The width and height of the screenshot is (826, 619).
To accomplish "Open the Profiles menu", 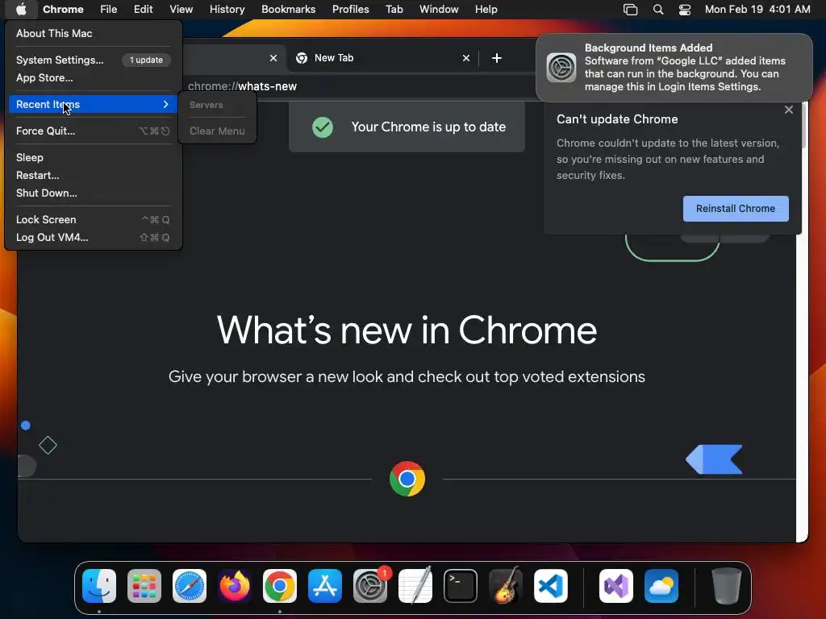I will click(350, 9).
